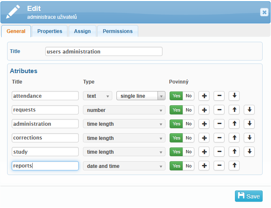Expand the single line dropdown
271x208 pixels.
(141, 96)
